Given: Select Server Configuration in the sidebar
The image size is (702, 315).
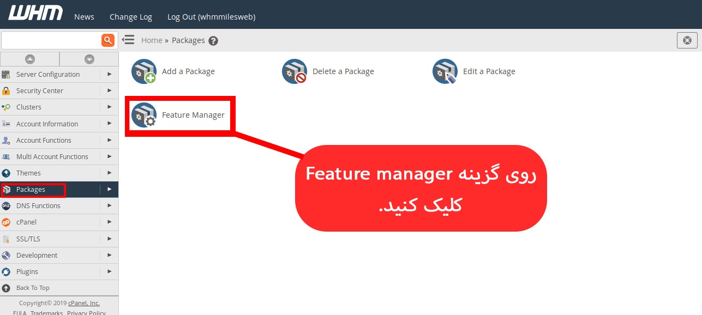Looking at the screenshot, I should pos(48,75).
